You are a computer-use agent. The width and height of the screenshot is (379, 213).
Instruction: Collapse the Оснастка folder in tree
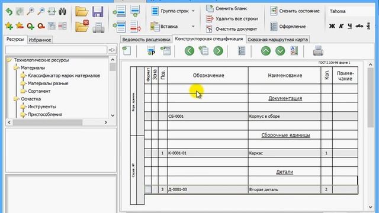[16, 99]
